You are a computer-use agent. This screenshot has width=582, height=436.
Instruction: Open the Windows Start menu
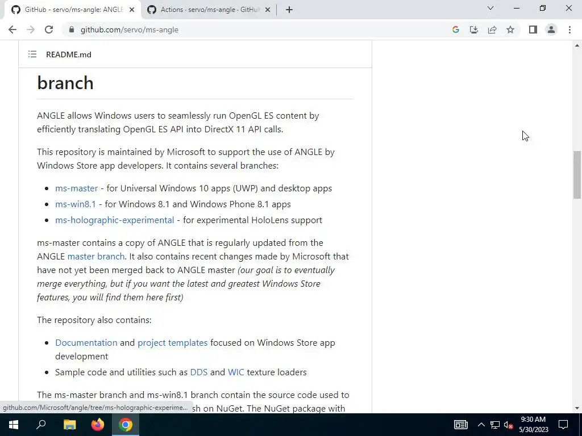click(14, 425)
